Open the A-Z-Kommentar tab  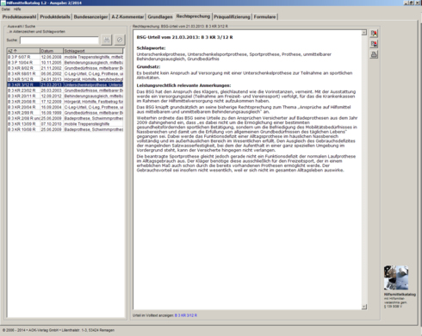click(x=127, y=17)
